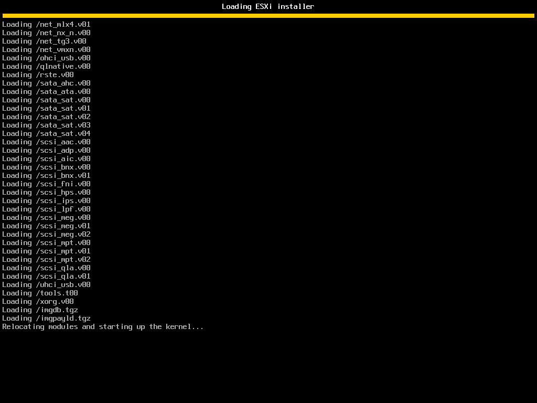Select the line 'Loading /sata_sat.v00'

tap(46, 100)
